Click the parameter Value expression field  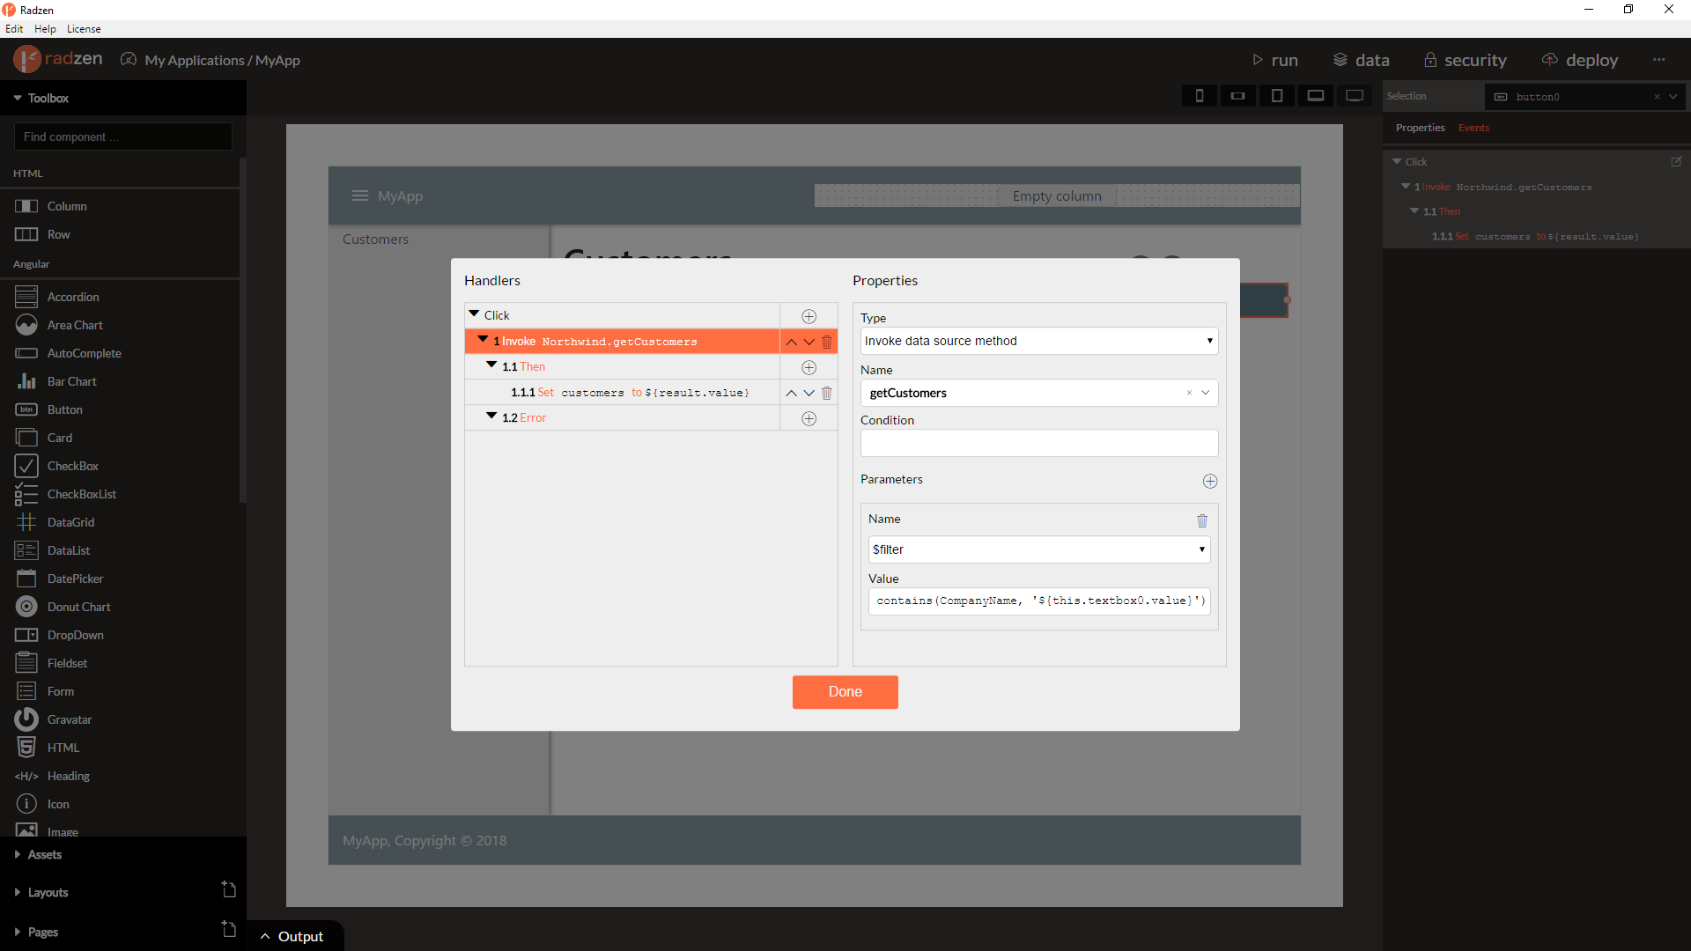click(x=1039, y=601)
